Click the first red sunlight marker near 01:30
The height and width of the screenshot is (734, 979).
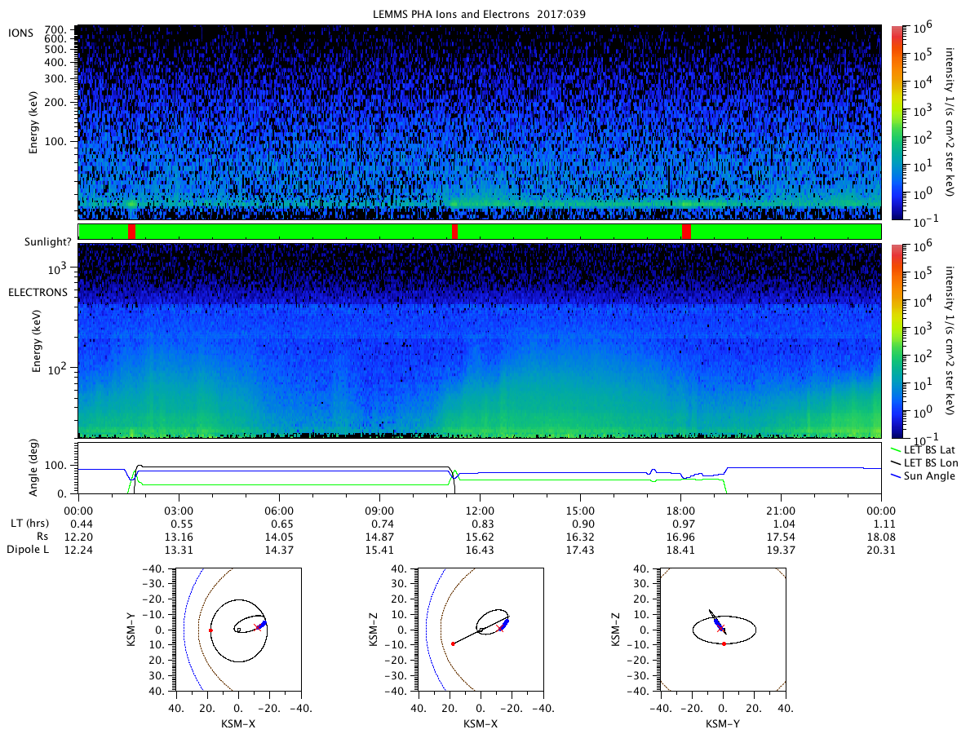point(131,232)
